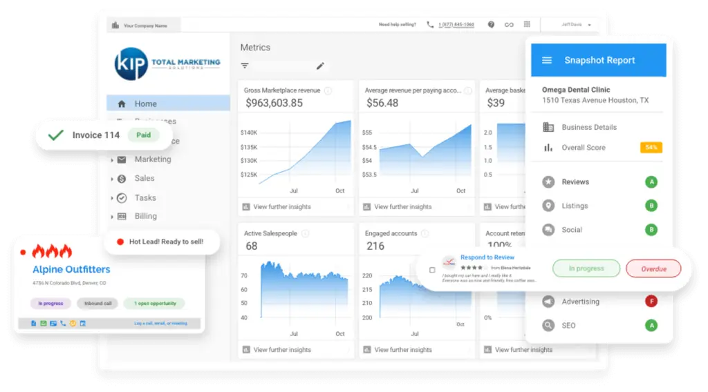
Task: Click the red F grade badge for Advertising
Action: click(651, 302)
